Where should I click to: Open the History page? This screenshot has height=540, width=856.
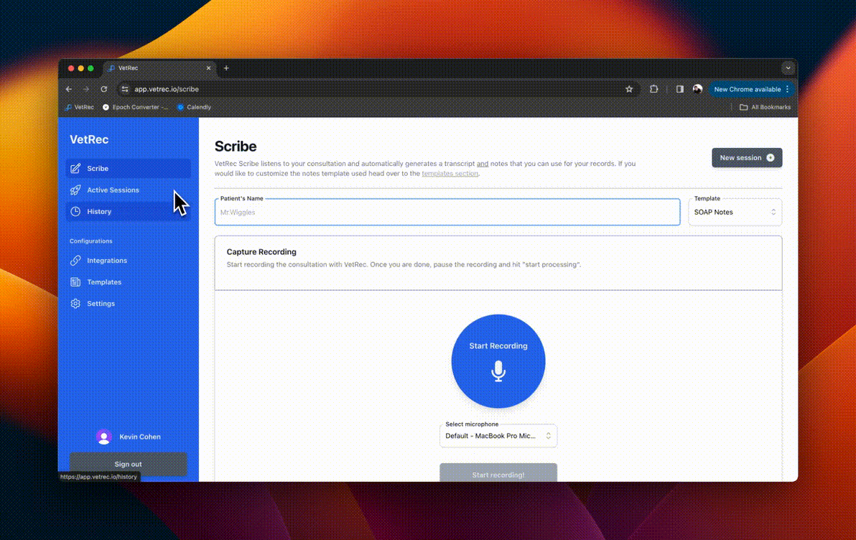(129, 211)
